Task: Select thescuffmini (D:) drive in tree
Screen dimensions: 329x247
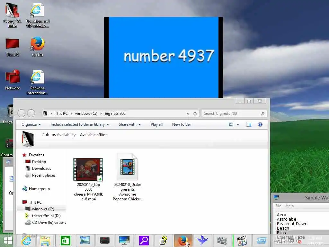Action: [x=46, y=216]
